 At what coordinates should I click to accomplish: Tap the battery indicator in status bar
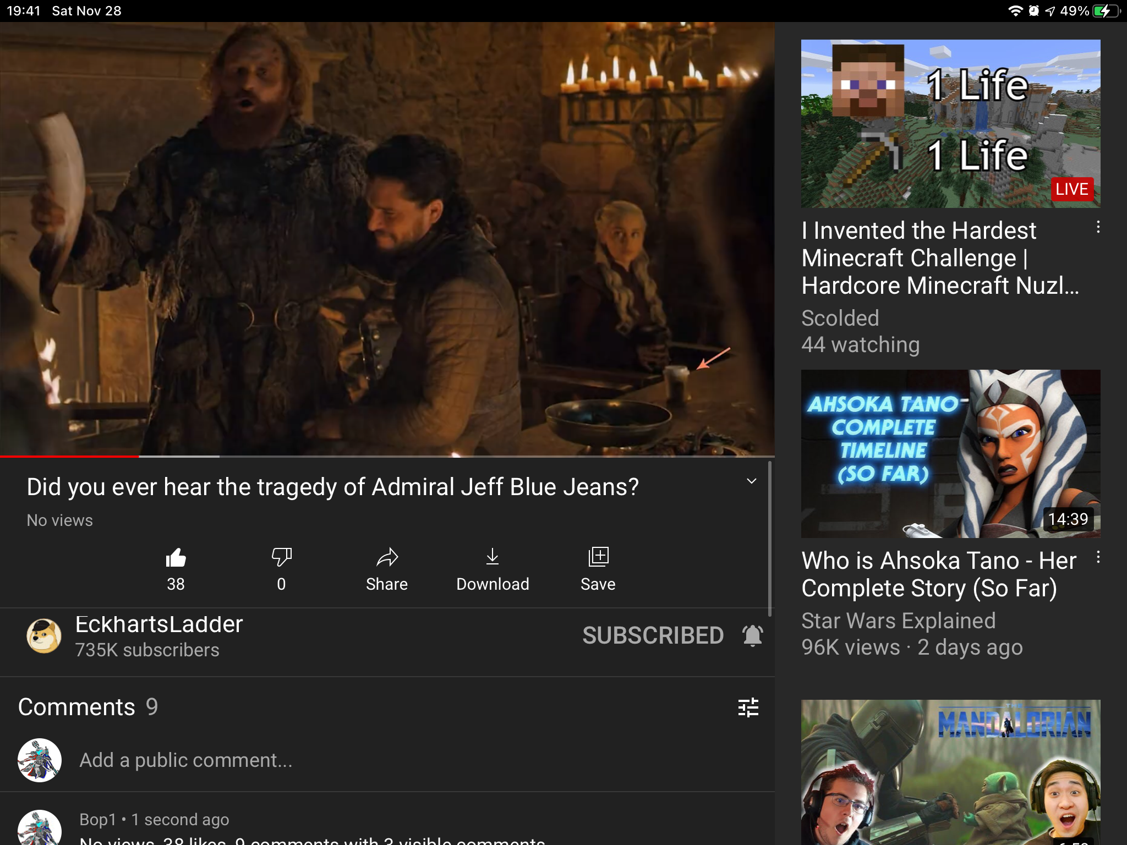pyautogui.click(x=1107, y=11)
